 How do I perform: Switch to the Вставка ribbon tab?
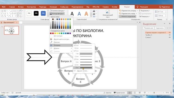pyautogui.click(x=21, y=7)
